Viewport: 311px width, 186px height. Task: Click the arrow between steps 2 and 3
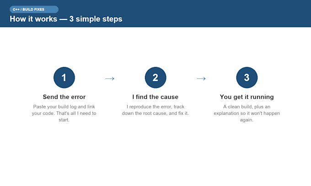pyautogui.click(x=201, y=79)
